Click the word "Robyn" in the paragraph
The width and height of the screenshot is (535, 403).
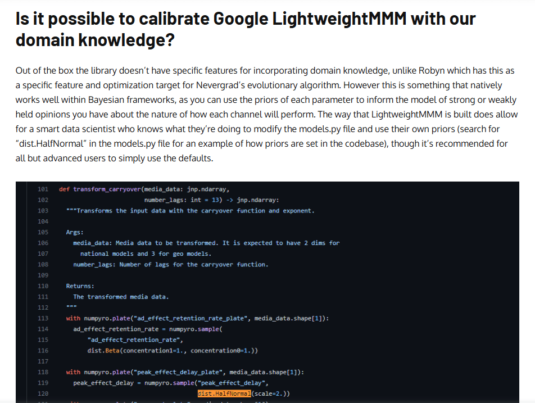tap(432, 71)
